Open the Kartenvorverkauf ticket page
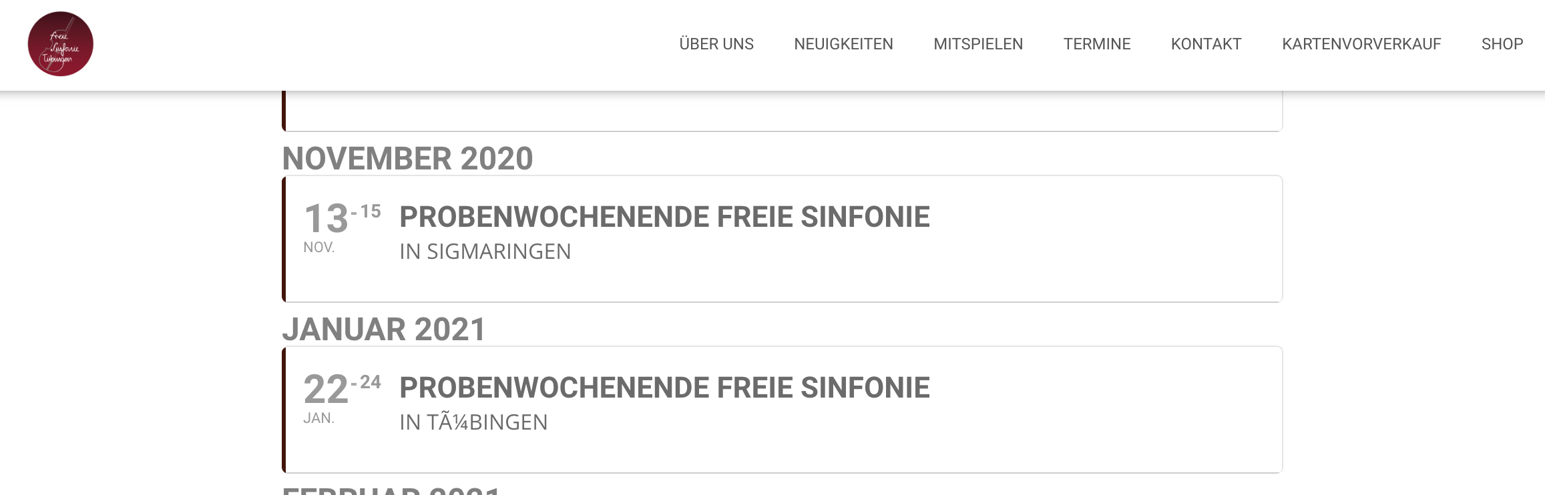This screenshot has height=495, width=1545. [1361, 44]
